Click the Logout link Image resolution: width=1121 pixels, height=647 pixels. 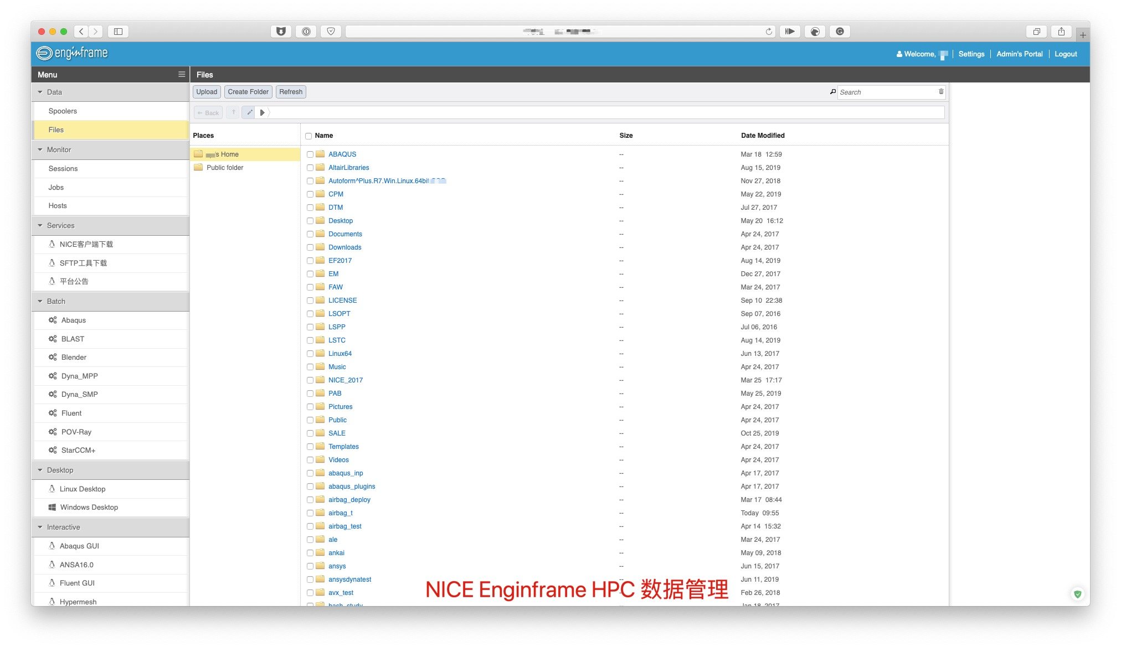click(x=1066, y=54)
